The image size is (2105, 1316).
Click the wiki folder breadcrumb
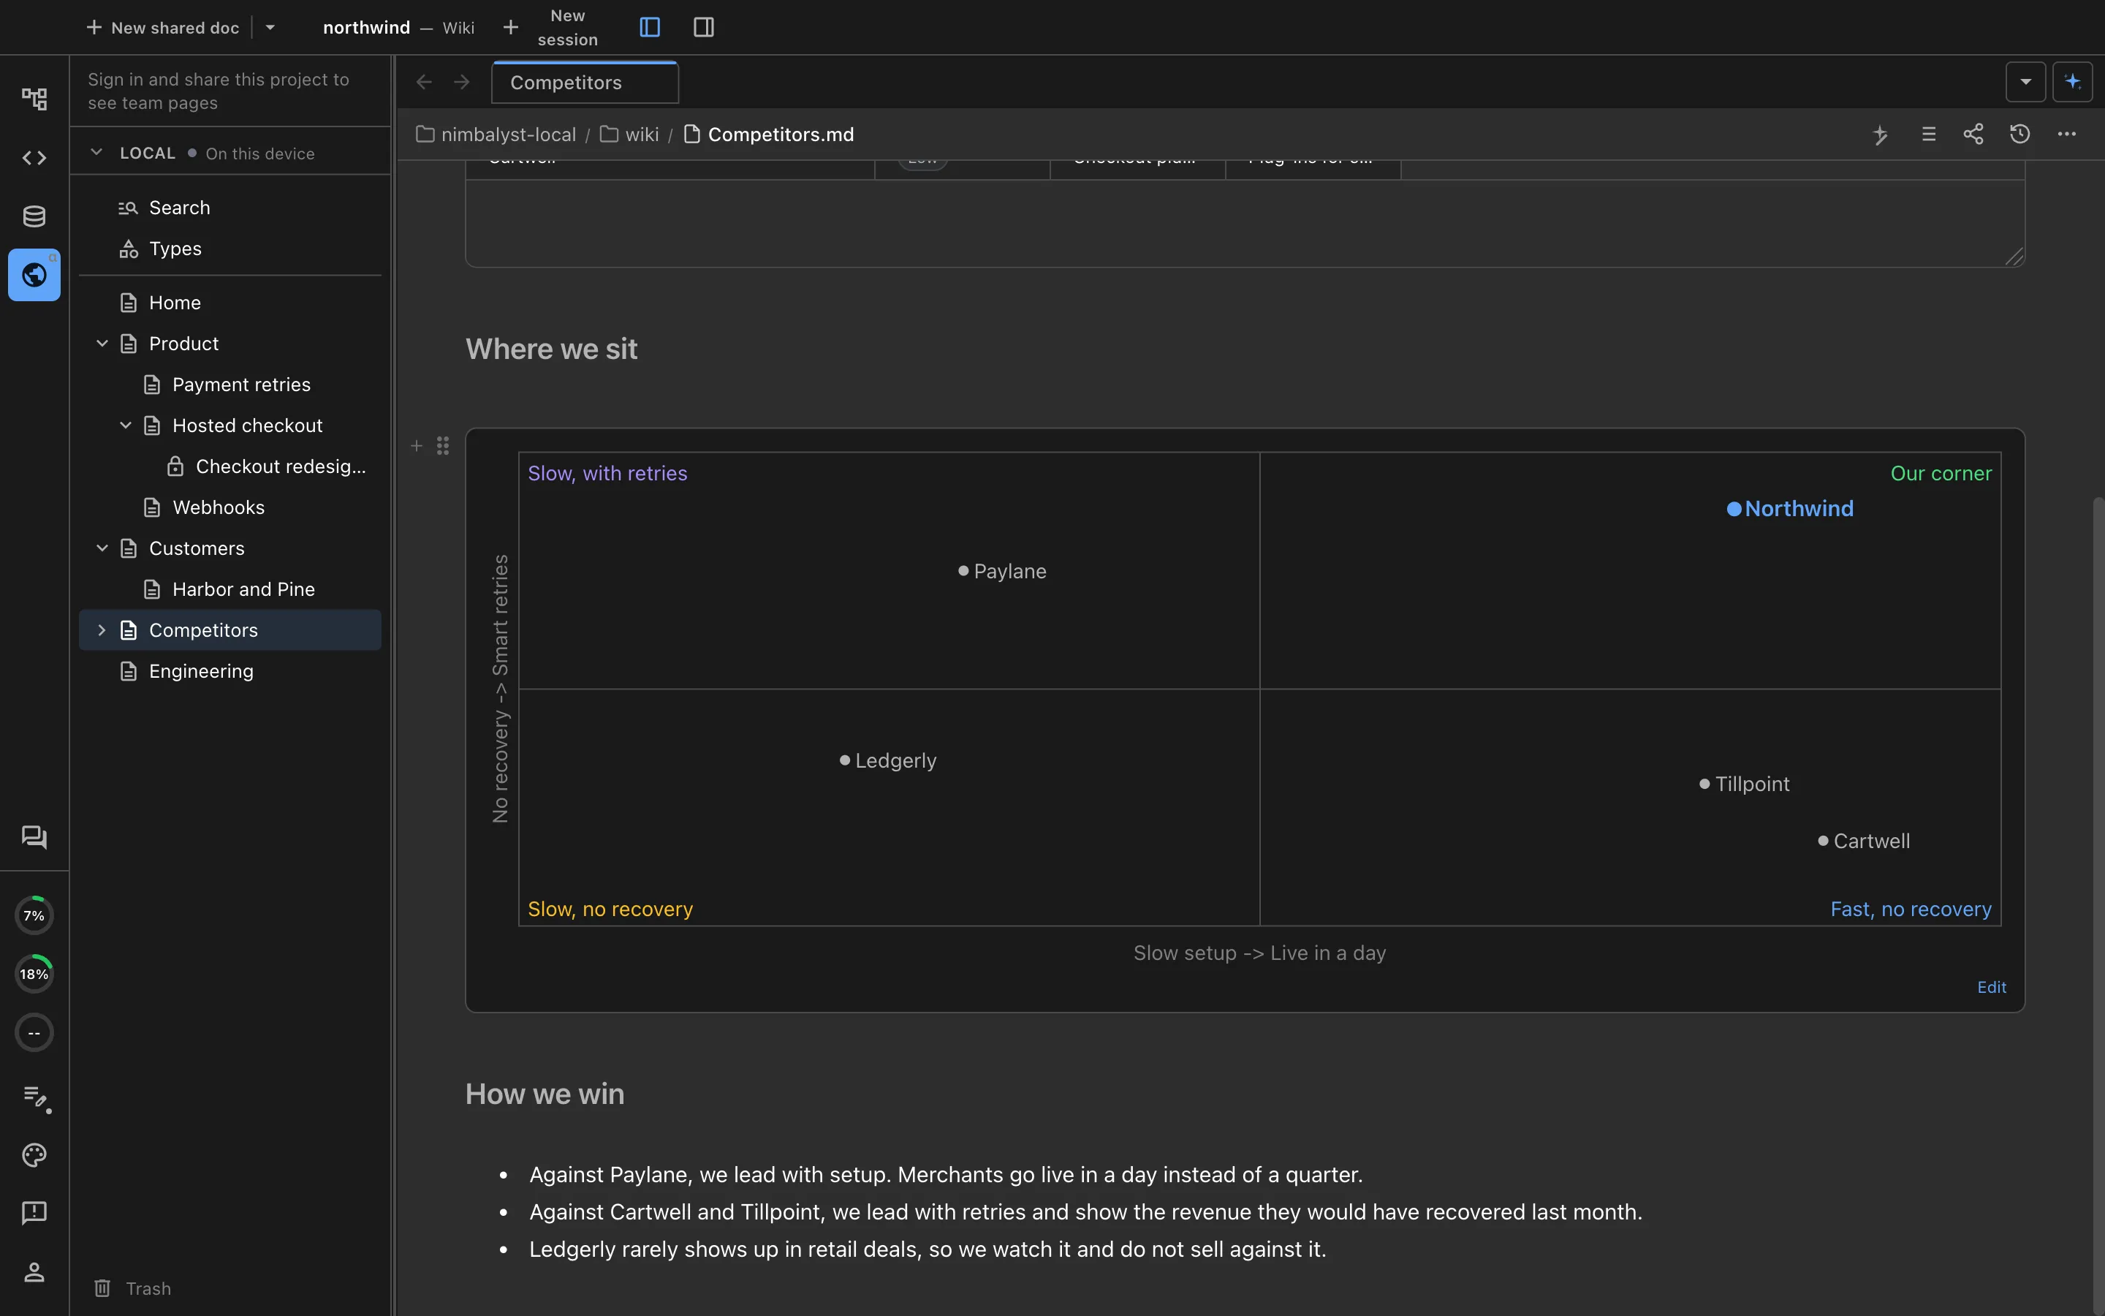pyautogui.click(x=630, y=134)
